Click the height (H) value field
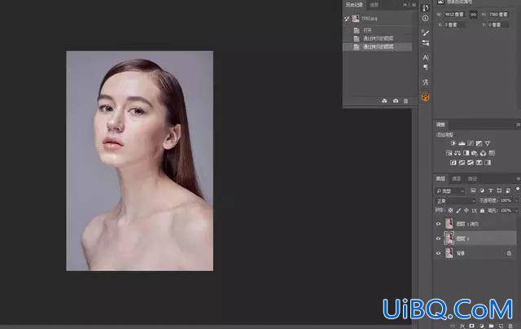 [498, 15]
